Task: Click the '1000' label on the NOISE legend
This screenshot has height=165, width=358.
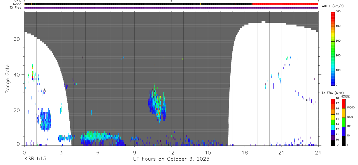Action: click(350, 117)
